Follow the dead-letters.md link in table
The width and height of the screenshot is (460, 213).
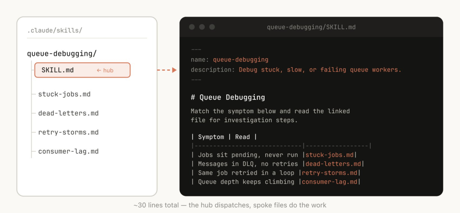coord(333,164)
